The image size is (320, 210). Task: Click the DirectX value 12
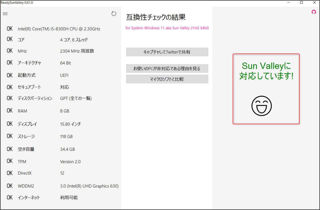(x=62, y=173)
